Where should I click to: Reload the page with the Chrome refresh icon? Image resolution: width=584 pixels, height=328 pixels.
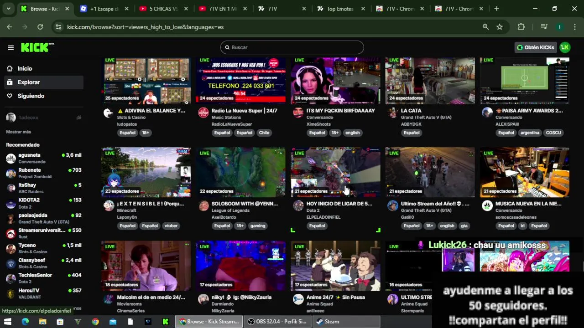pyautogui.click(x=40, y=27)
